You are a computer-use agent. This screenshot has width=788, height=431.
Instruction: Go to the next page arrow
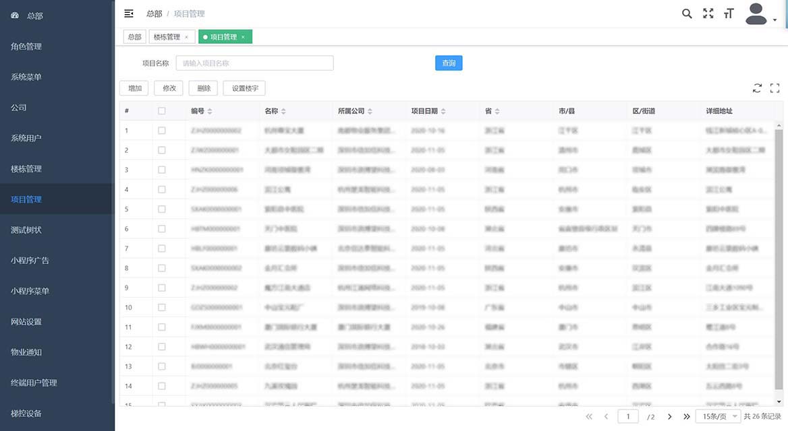(669, 417)
